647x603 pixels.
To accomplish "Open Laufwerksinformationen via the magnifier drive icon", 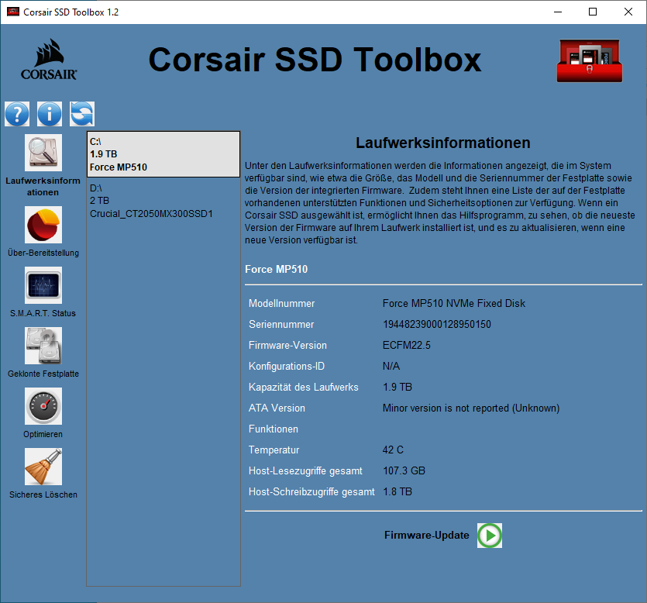I will click(43, 153).
